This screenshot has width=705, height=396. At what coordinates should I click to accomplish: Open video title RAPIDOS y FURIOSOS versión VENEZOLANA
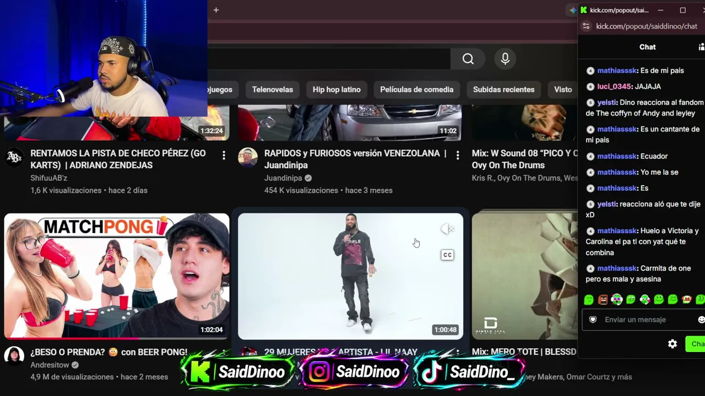point(355,159)
